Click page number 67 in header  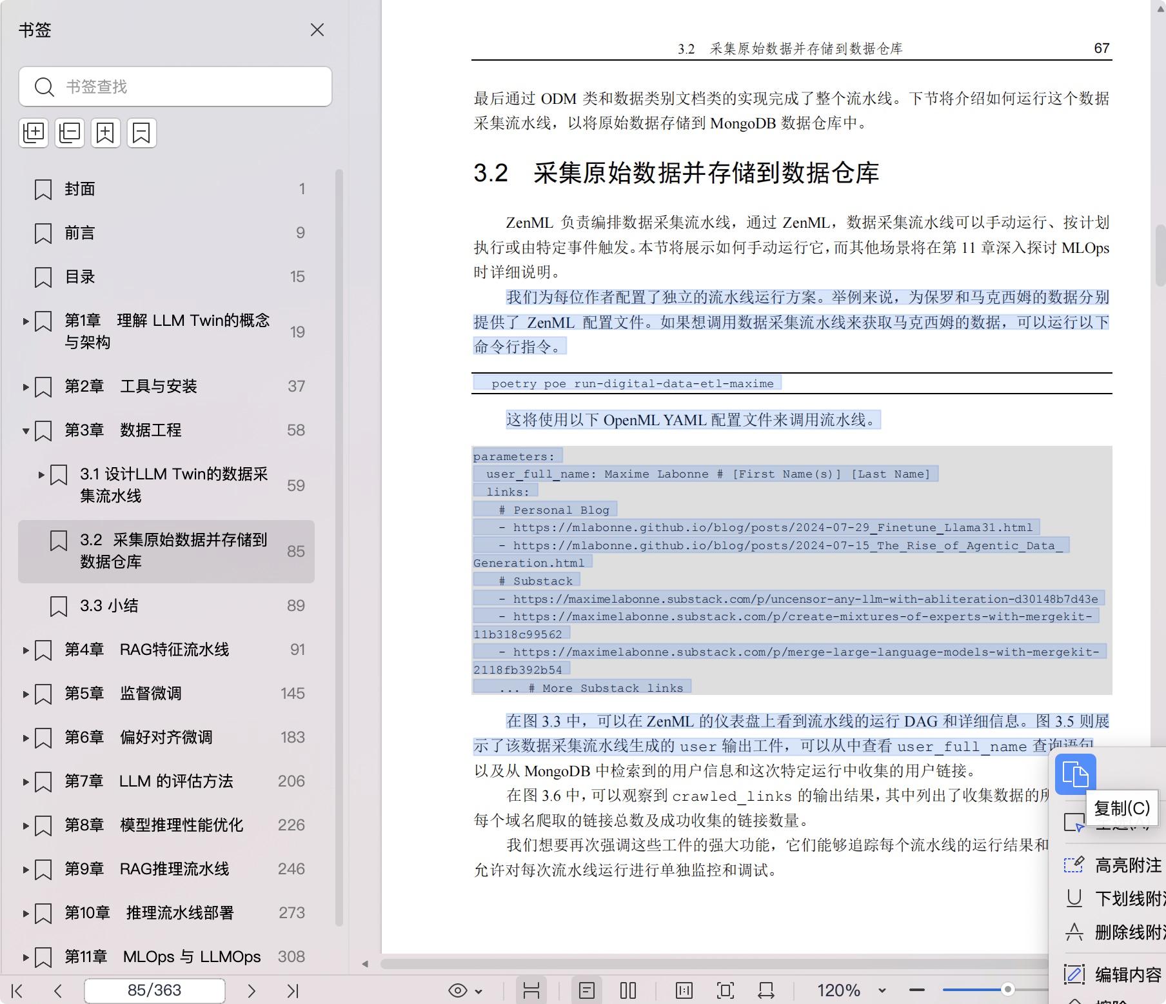coord(1102,48)
